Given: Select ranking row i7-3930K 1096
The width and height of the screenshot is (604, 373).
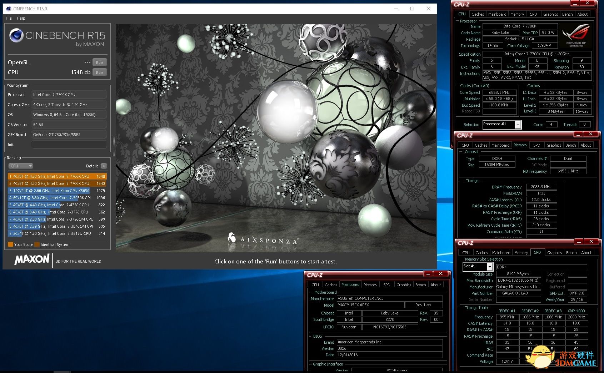Looking at the screenshot, I should click(x=57, y=198).
